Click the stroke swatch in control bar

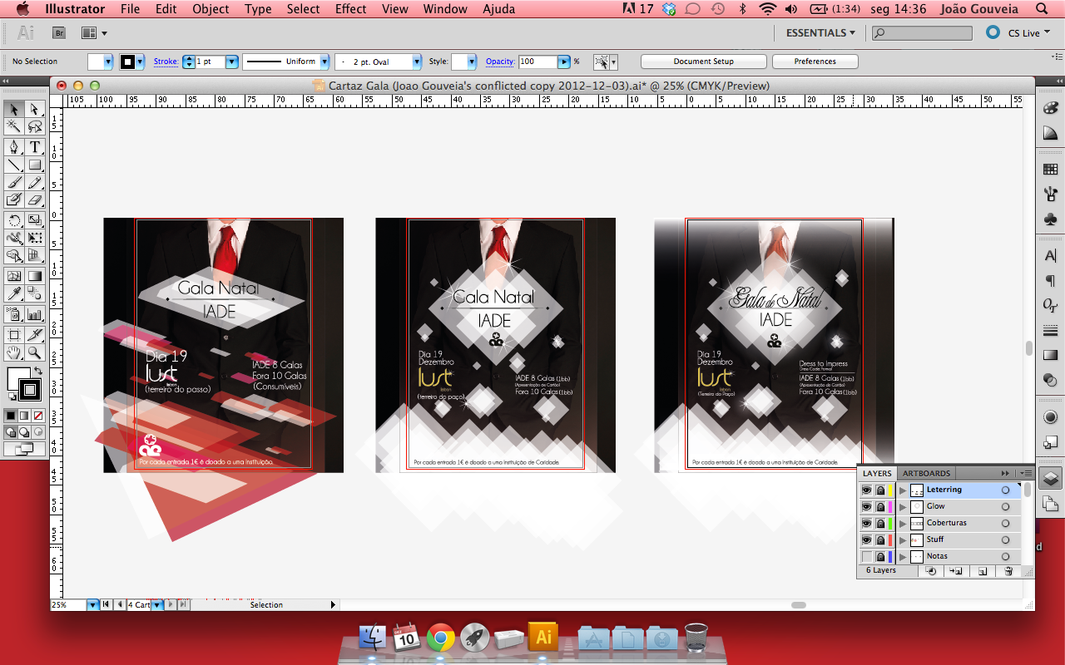tap(128, 62)
